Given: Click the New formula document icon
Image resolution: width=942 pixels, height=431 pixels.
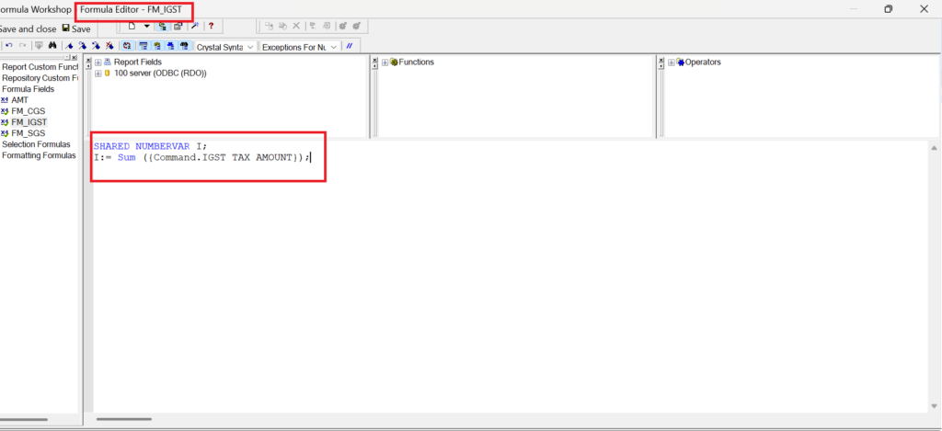Looking at the screenshot, I should 132,26.
